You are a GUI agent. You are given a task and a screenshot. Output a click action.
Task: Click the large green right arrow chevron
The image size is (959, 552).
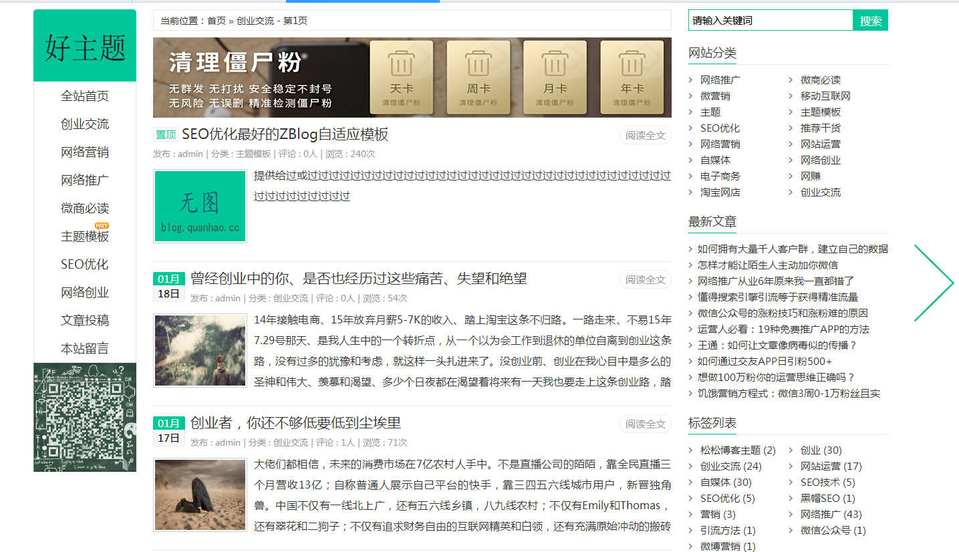click(934, 283)
